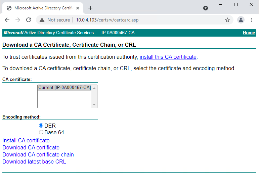Select Current [IP-0A000467-CA] in the list
This screenshot has height=185, width=259.
click(x=64, y=88)
